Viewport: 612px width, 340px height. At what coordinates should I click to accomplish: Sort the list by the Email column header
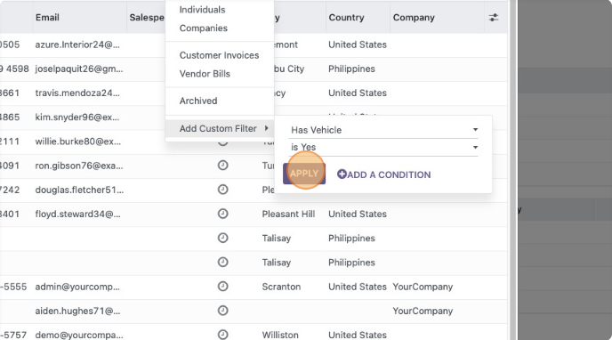click(47, 18)
